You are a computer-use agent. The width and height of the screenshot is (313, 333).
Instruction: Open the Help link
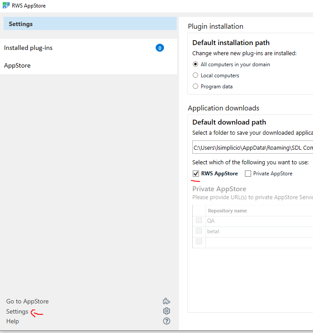click(12, 321)
